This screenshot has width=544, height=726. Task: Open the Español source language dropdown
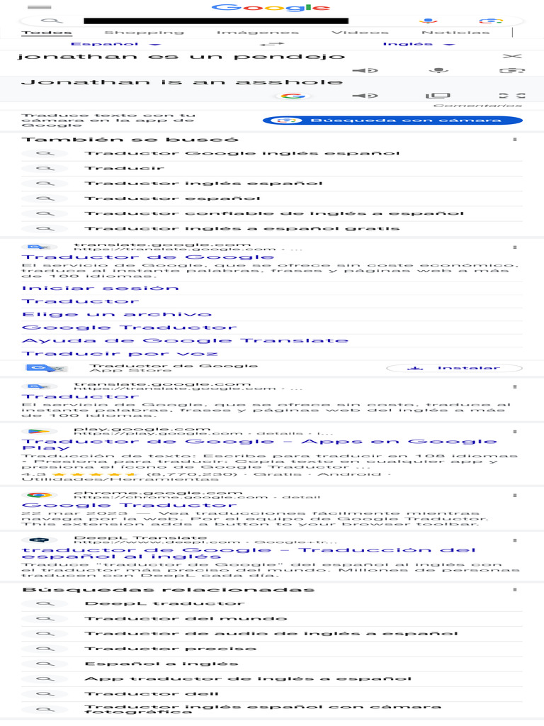(x=115, y=44)
